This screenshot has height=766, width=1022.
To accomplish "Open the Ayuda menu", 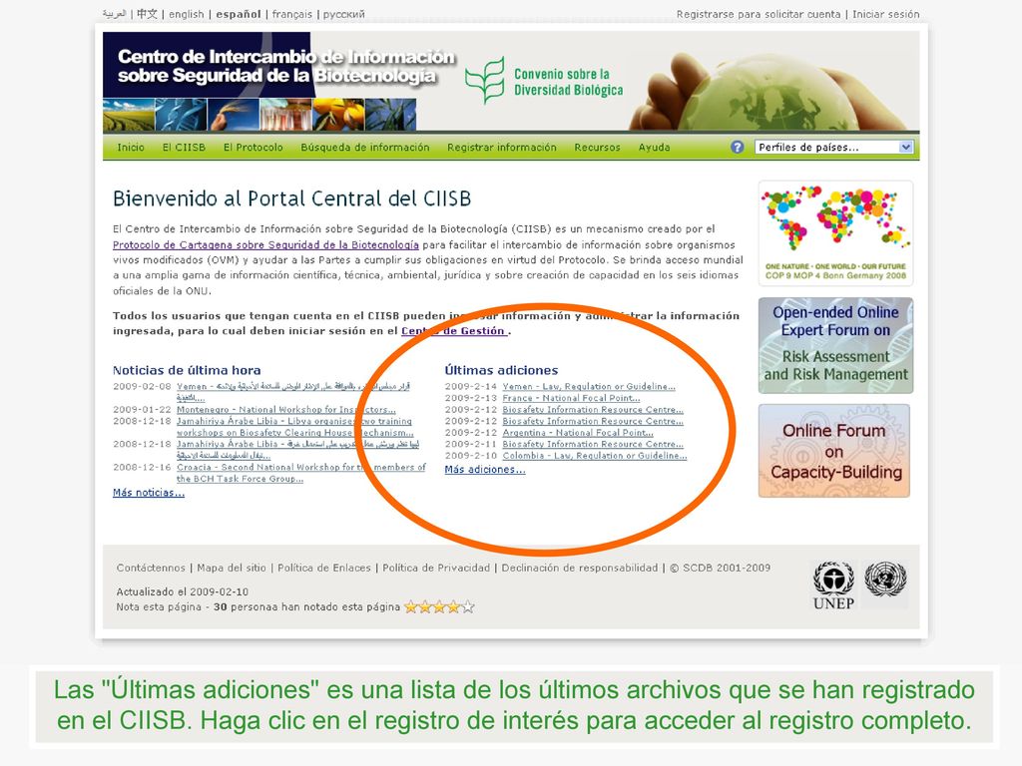I will pos(655,148).
